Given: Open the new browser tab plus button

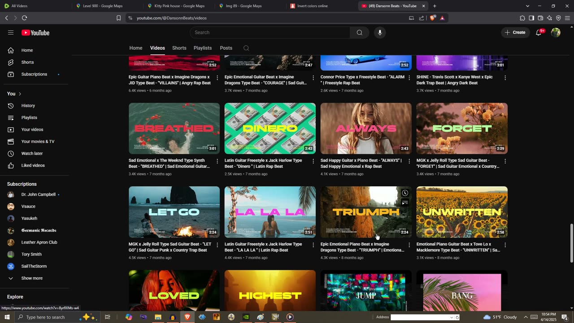Looking at the screenshot, I should pos(435,6).
